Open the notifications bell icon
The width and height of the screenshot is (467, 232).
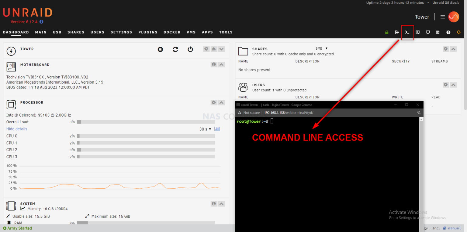458,32
